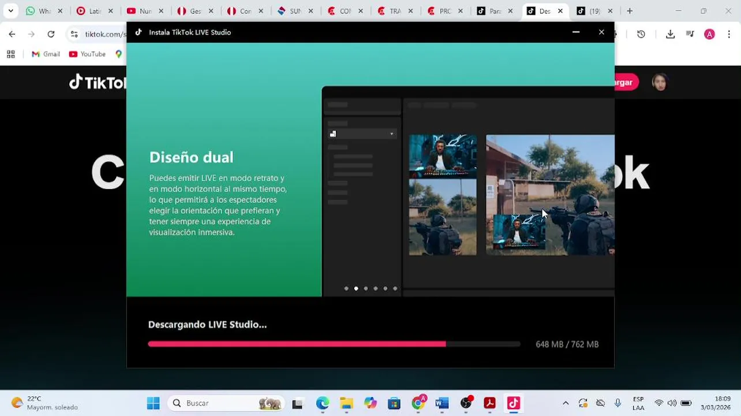The width and height of the screenshot is (741, 416).
Task: Click the microphone tray icon
Action: point(618,403)
